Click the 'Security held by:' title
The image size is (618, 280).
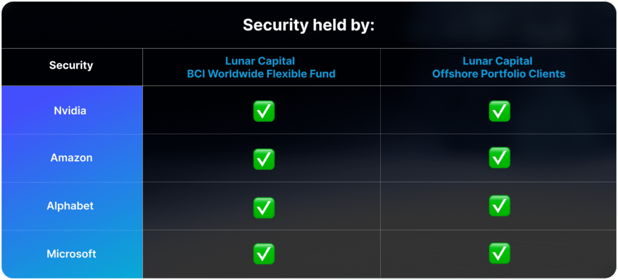[x=308, y=25]
